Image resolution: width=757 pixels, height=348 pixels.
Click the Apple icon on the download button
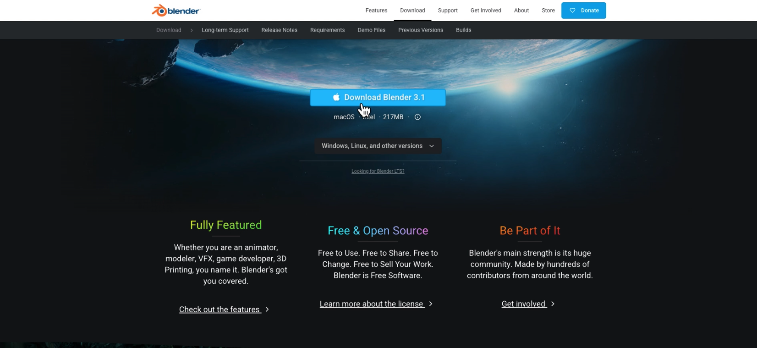(336, 97)
